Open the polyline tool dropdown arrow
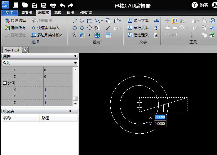Image resolution: width=217 pixels, height=155 pixels. (101, 21)
